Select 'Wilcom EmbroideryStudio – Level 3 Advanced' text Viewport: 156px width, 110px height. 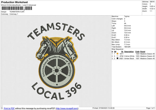pyautogui.click(x=18, y=5)
